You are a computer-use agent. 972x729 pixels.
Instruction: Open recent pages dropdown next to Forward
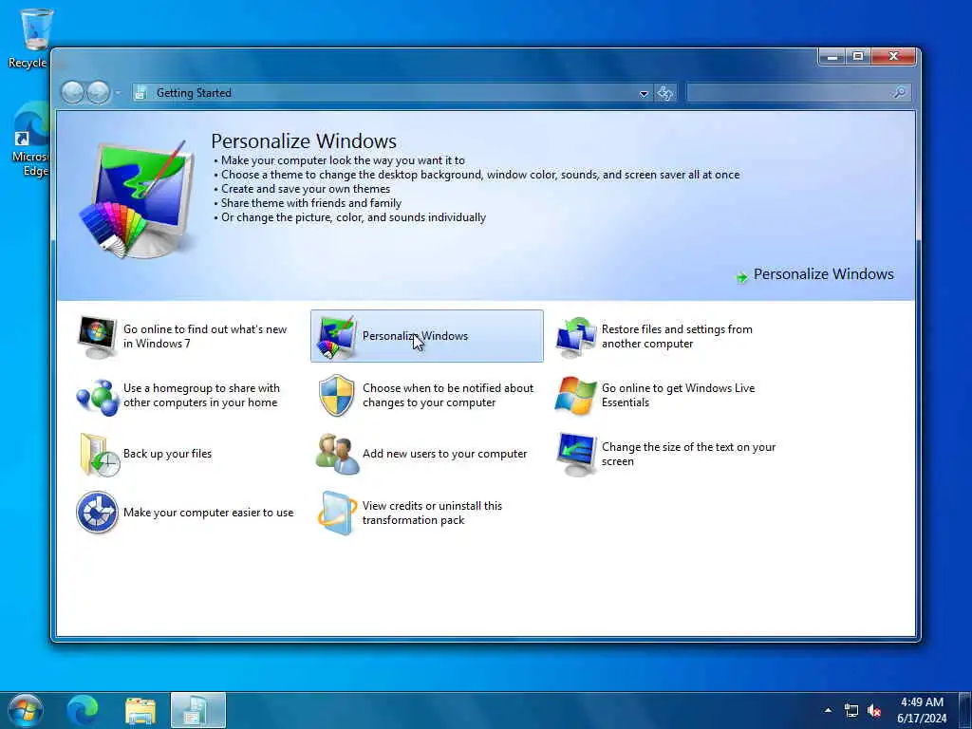tap(118, 93)
